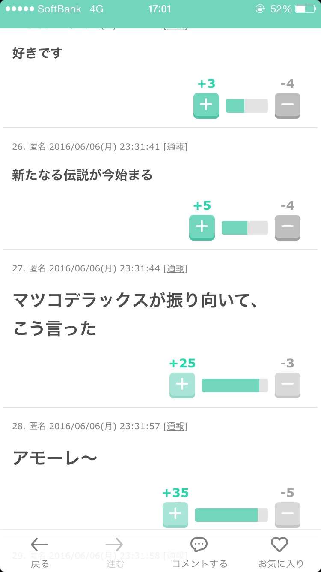
Task: Click the vote ratio bar of comment 27
Action: coord(235,385)
